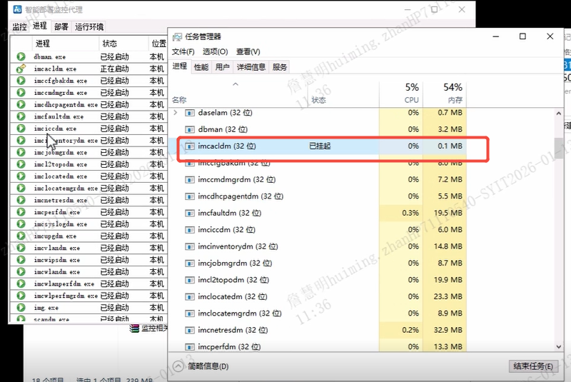The height and width of the screenshot is (382, 571).
Task: Open the 文件(F) menu in Task Manager
Action: click(183, 52)
